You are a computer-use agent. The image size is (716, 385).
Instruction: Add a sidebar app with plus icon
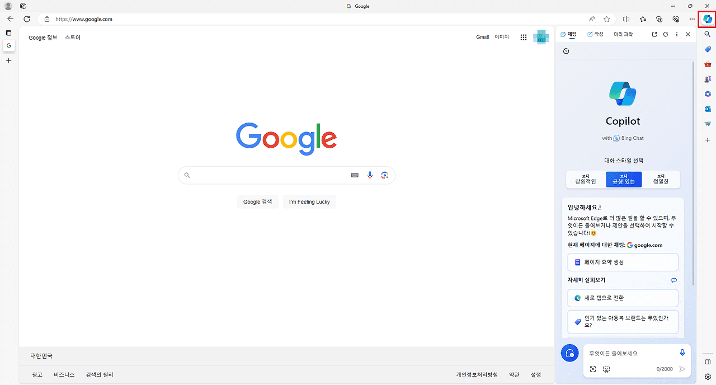[x=708, y=140]
